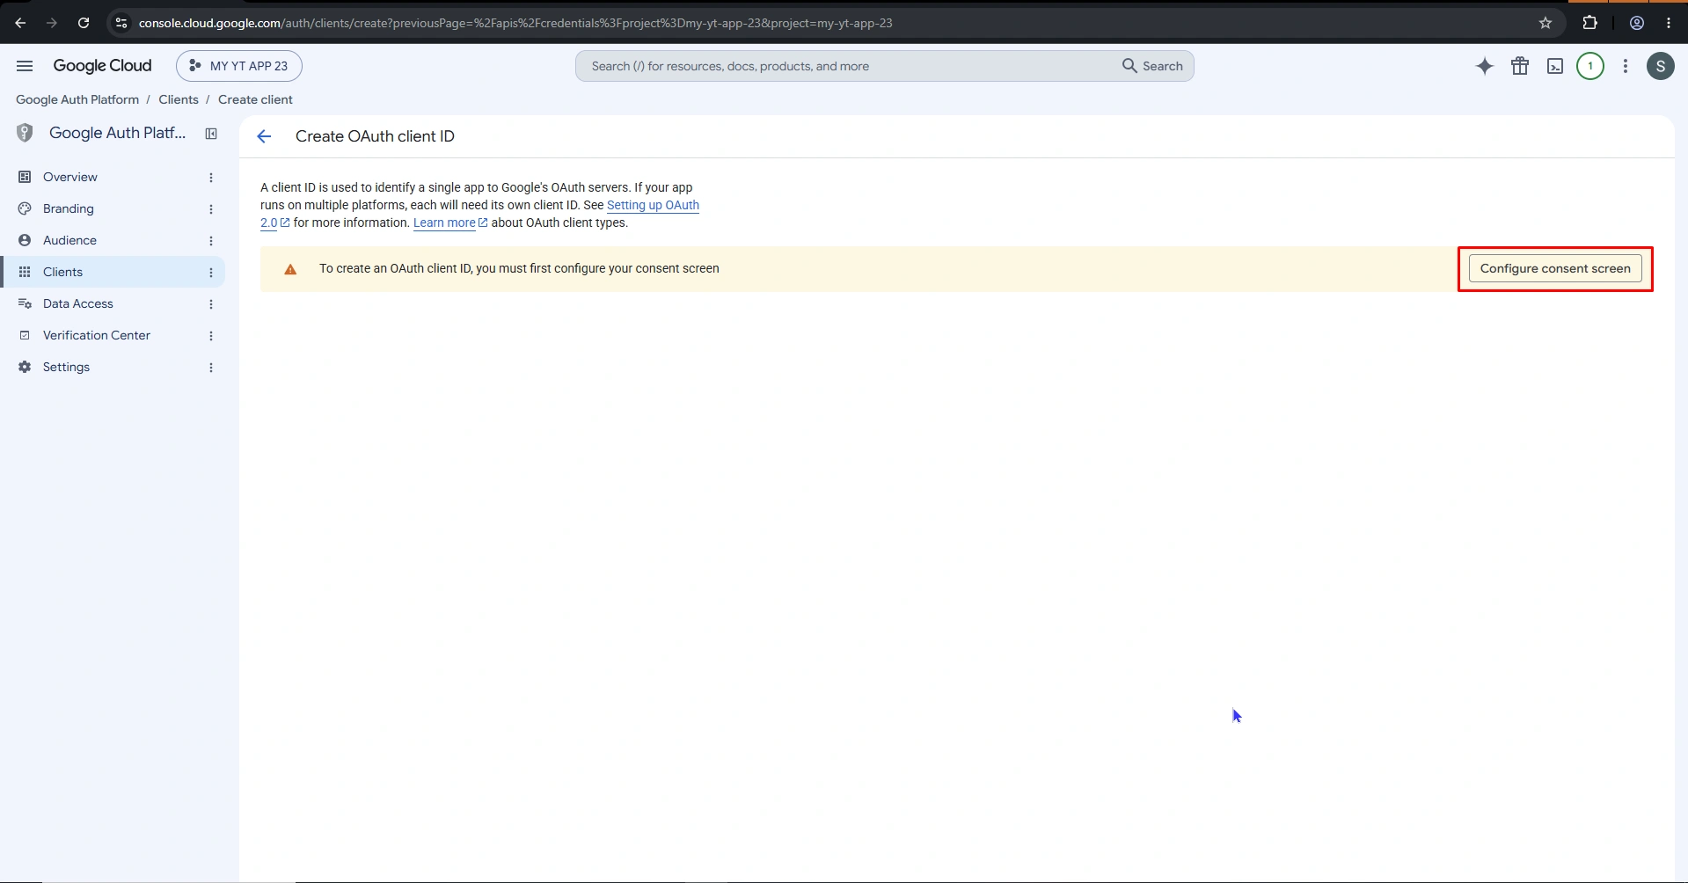Screen dimensions: 1688x883
Task: Click the Create client breadcrumb text
Action: [x=255, y=99]
